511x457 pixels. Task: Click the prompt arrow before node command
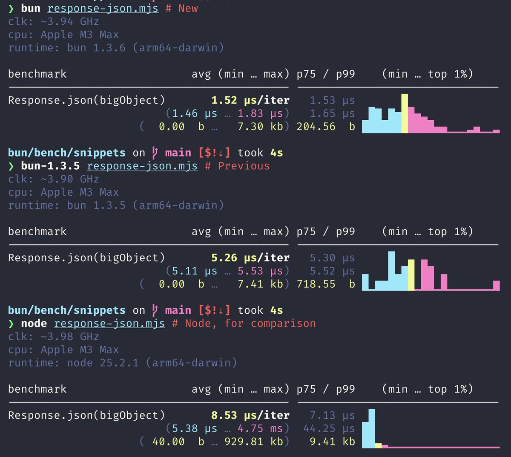(x=11, y=323)
